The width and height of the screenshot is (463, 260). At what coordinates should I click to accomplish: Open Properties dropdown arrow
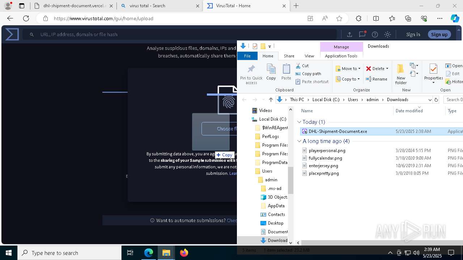[x=433, y=82]
